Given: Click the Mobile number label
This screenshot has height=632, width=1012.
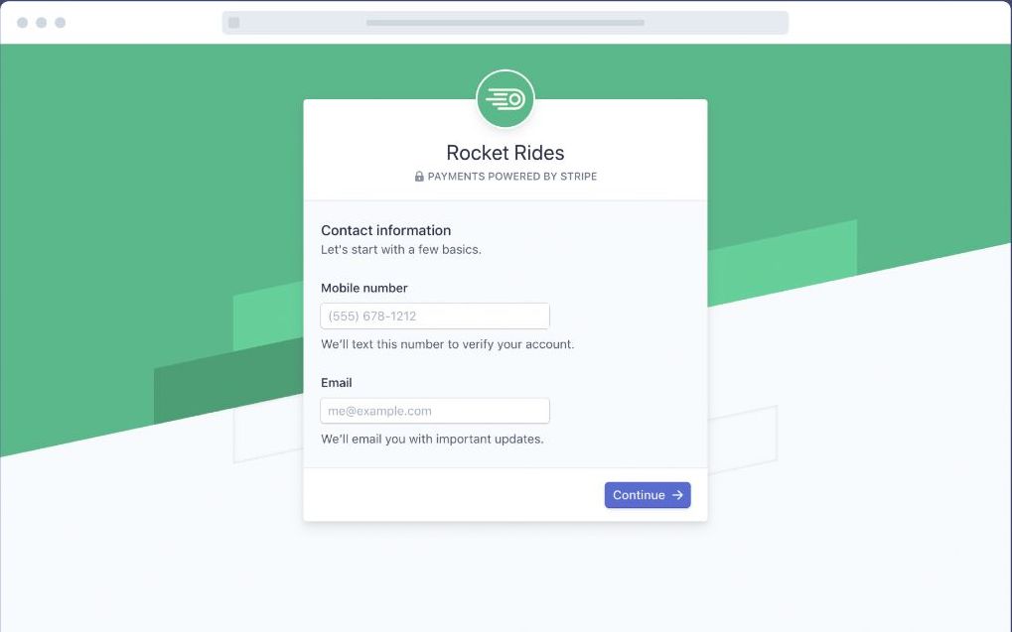Looking at the screenshot, I should (364, 288).
